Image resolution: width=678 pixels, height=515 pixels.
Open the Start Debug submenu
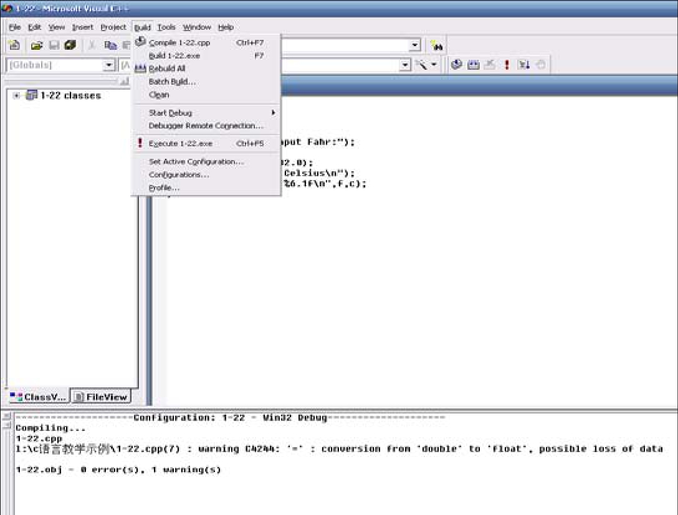click(x=206, y=113)
